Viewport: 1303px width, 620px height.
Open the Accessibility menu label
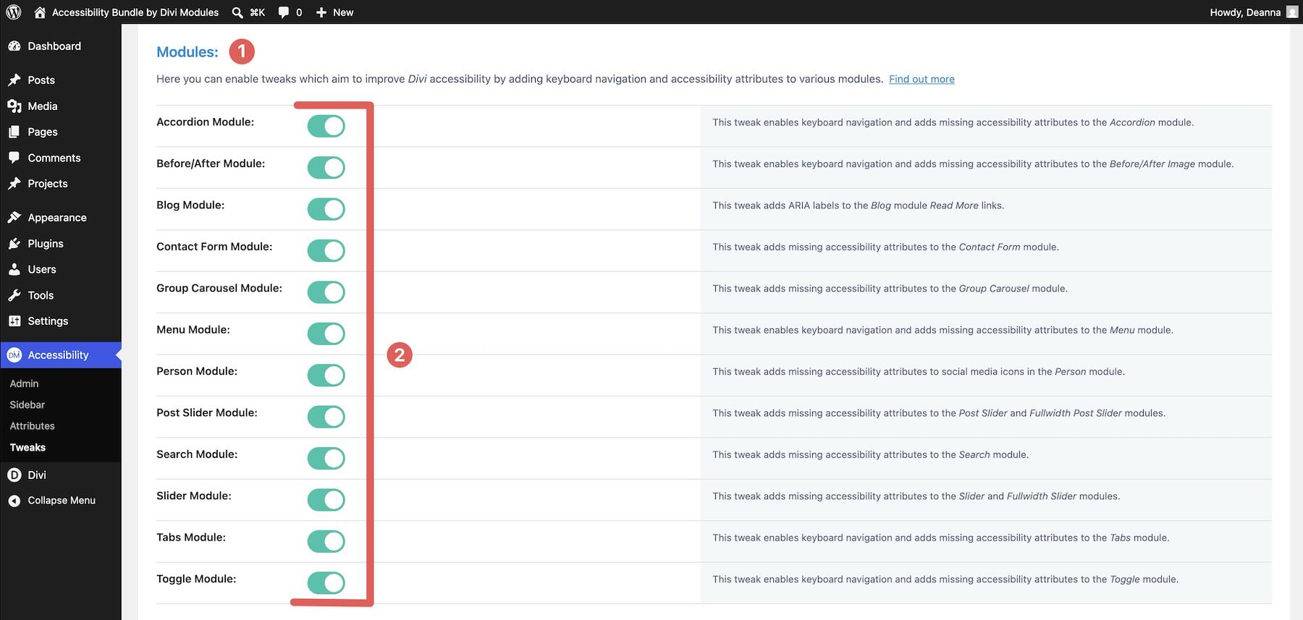58,355
